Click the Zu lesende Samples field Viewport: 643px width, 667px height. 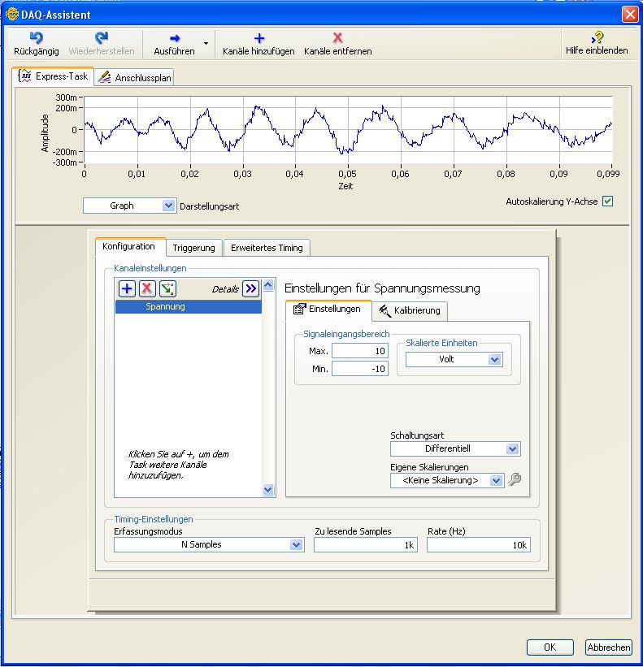tap(366, 545)
